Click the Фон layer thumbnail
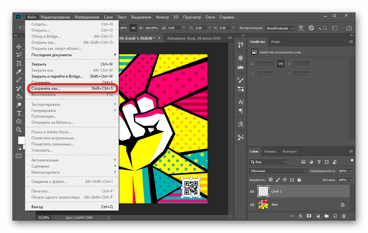The height and width of the screenshot is (233, 368). click(263, 204)
